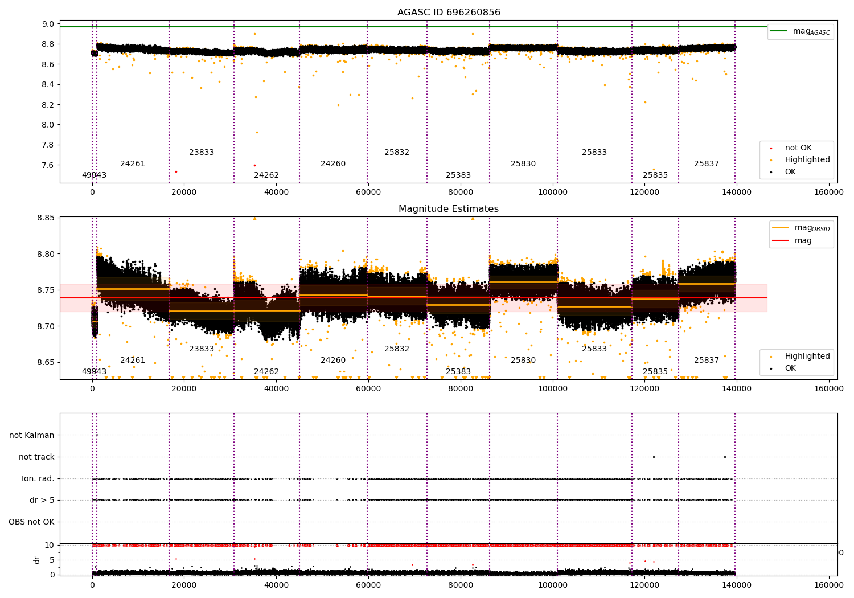Click obsid label 24260 in Magnitude Estimates plot

pyautogui.click(x=333, y=360)
